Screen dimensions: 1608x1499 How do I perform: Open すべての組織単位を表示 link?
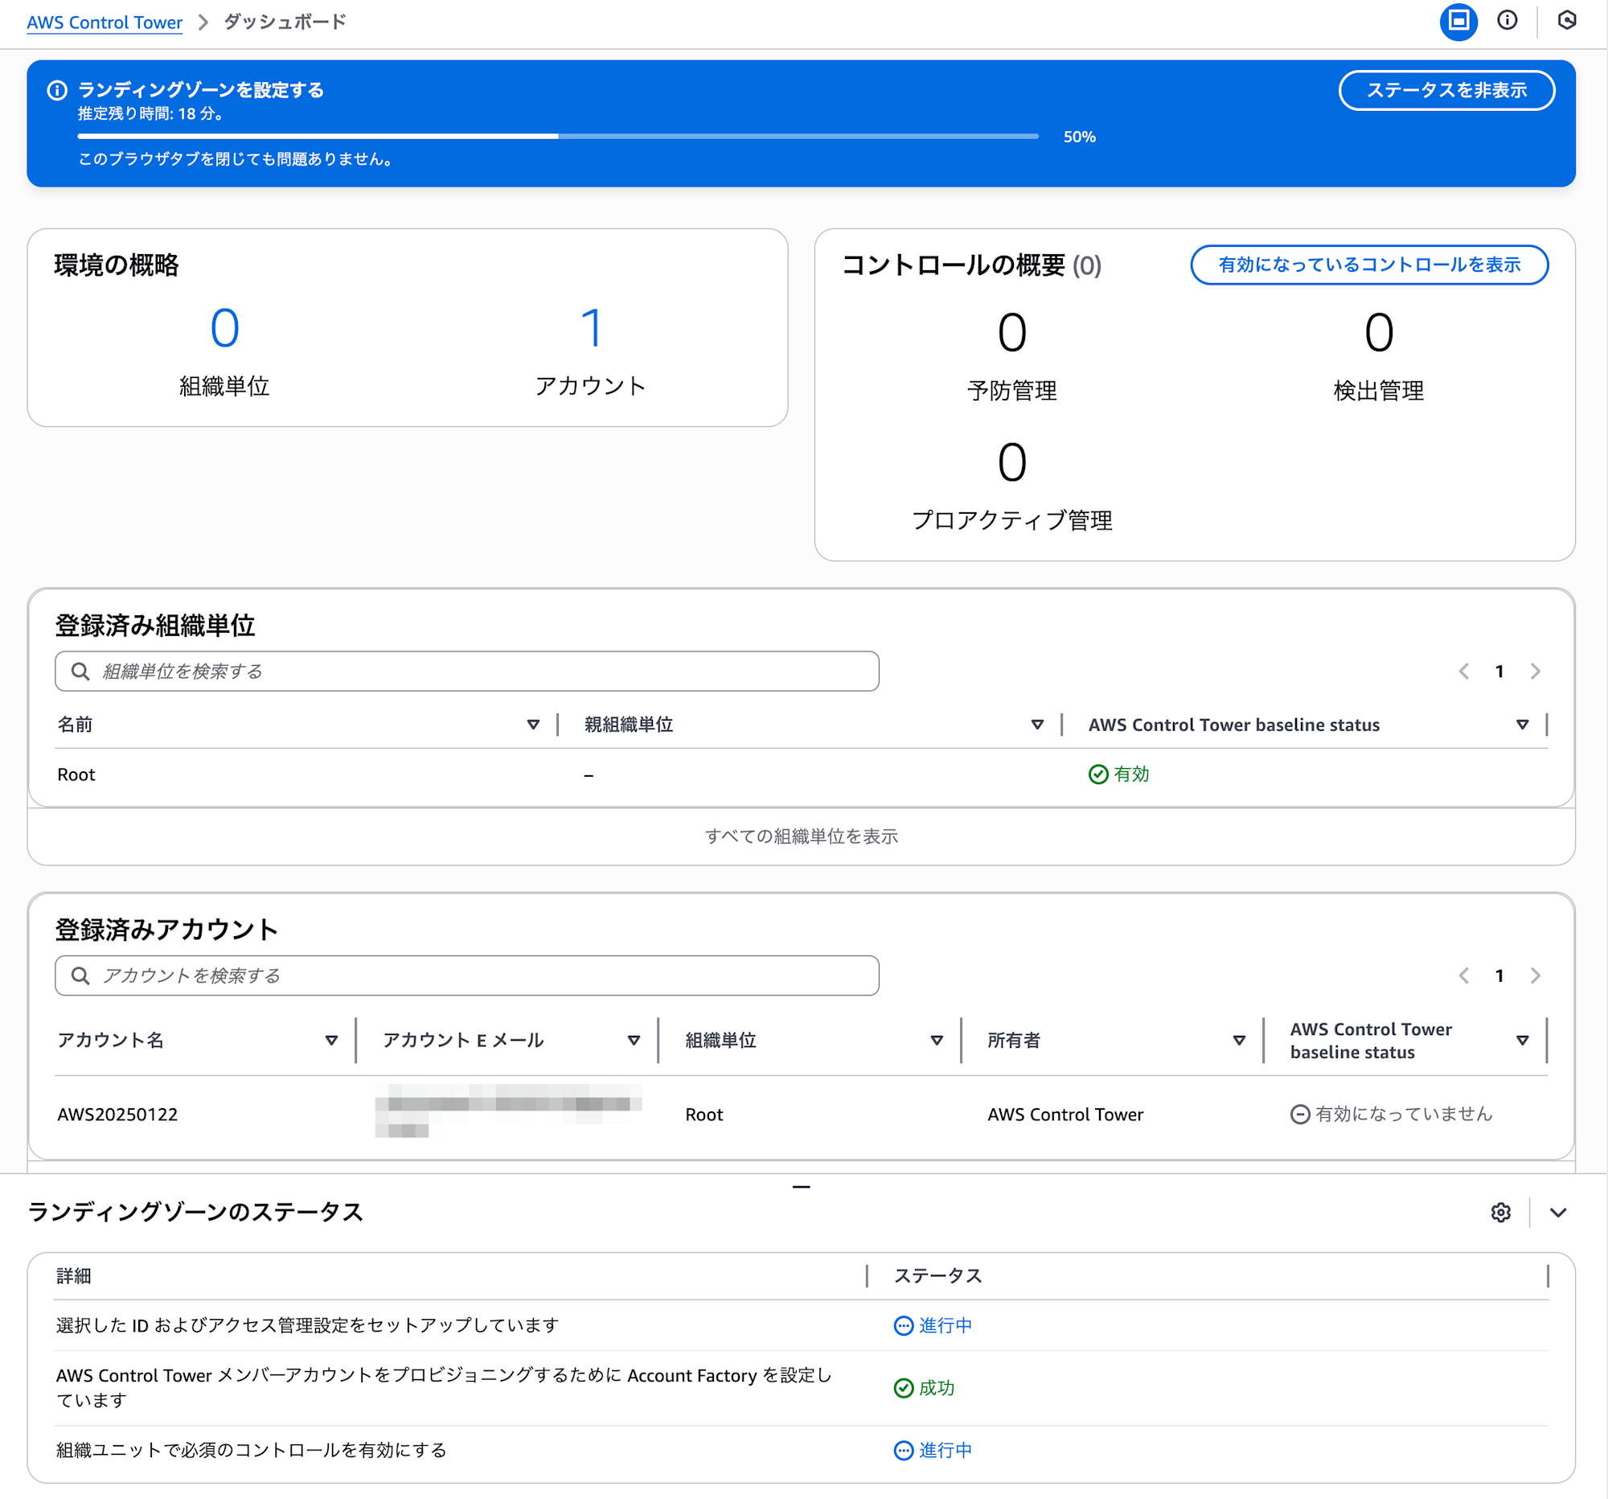click(802, 836)
